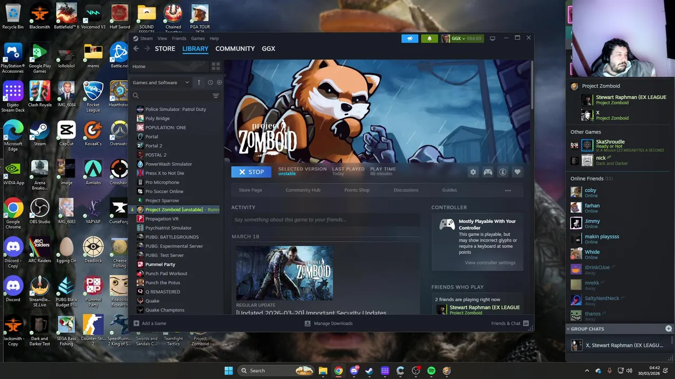Click View controller settings link
The image size is (675, 379).
490,263
